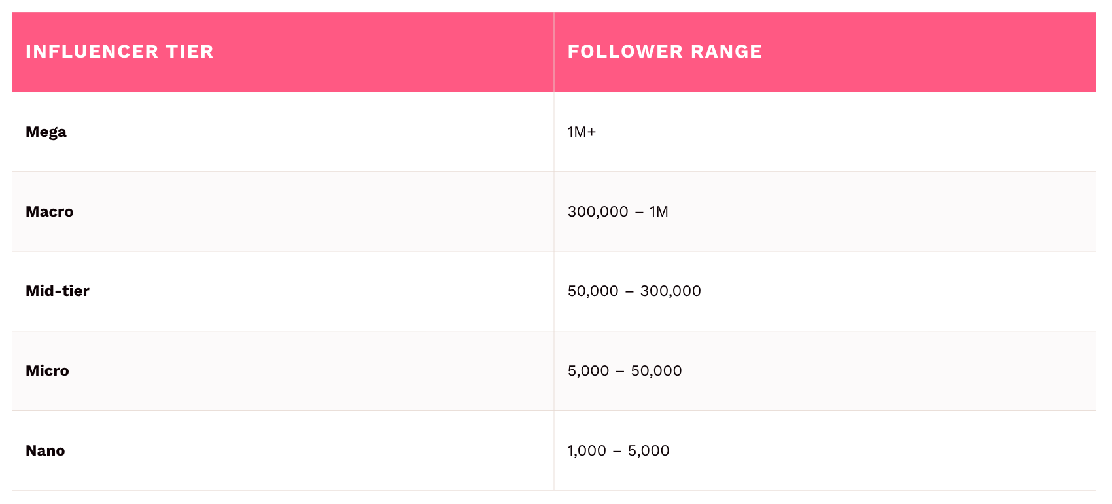This screenshot has width=1112, height=504.
Task: Click the 300,000 – 1M range cell
Action: [x=617, y=211]
